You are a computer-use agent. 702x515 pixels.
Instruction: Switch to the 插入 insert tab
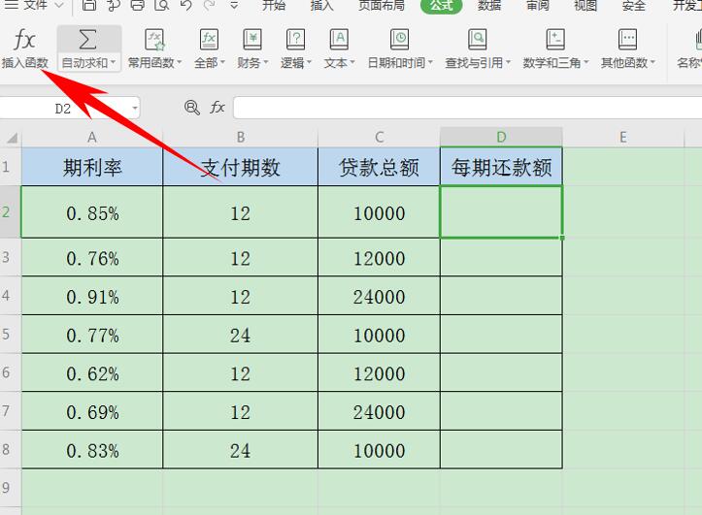(321, 6)
